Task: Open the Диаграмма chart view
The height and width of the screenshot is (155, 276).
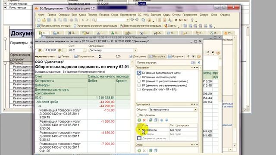Action: tap(138, 56)
